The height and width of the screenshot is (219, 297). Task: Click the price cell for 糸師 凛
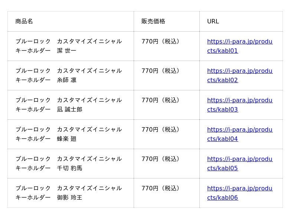click(167, 75)
